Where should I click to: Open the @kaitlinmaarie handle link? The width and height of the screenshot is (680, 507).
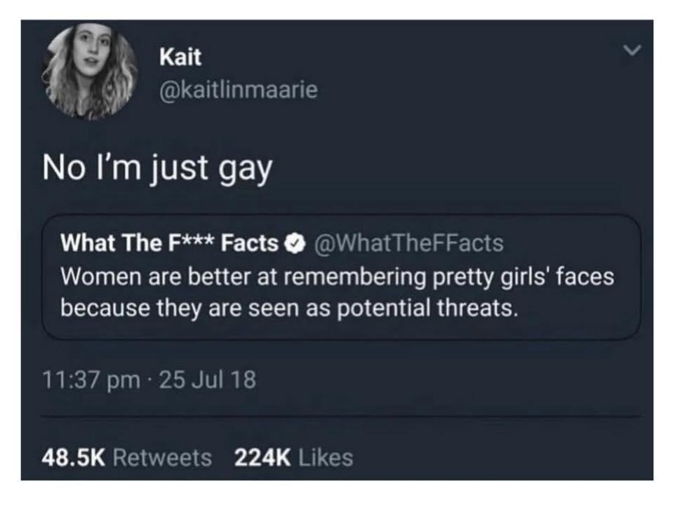(x=239, y=90)
